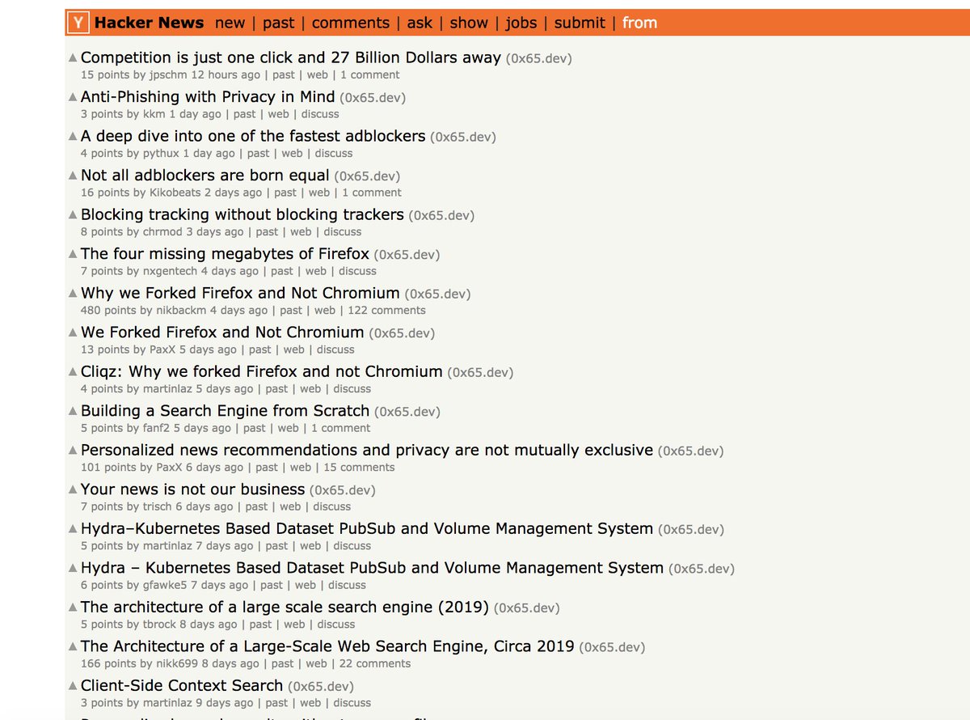This screenshot has height=720, width=970.
Task: Click '4 days ago' on nxgentech story
Action: tap(230, 271)
